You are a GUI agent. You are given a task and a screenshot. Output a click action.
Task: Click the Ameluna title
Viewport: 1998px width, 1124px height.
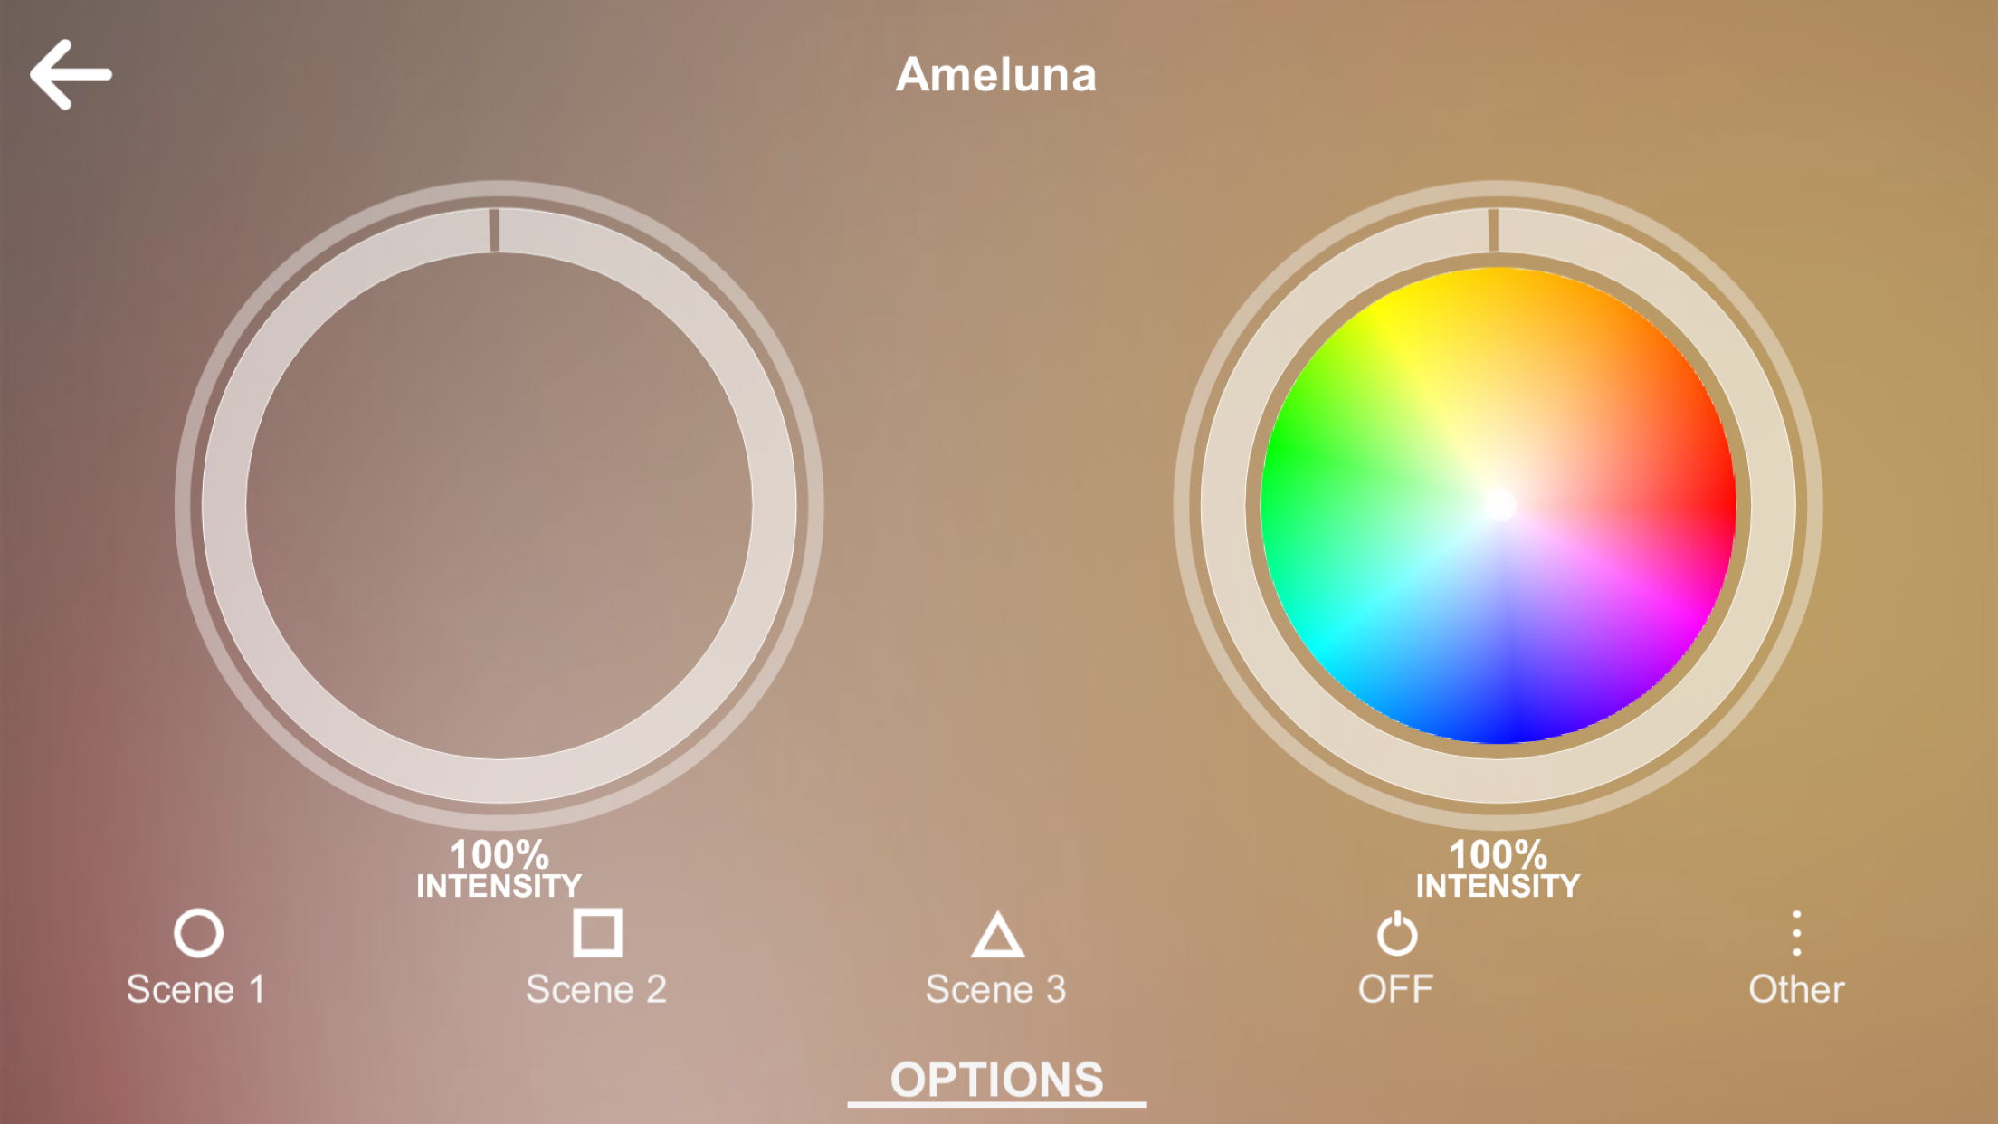click(996, 74)
